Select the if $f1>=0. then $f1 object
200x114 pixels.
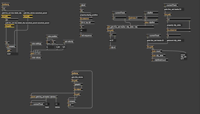(x=87, y=23)
